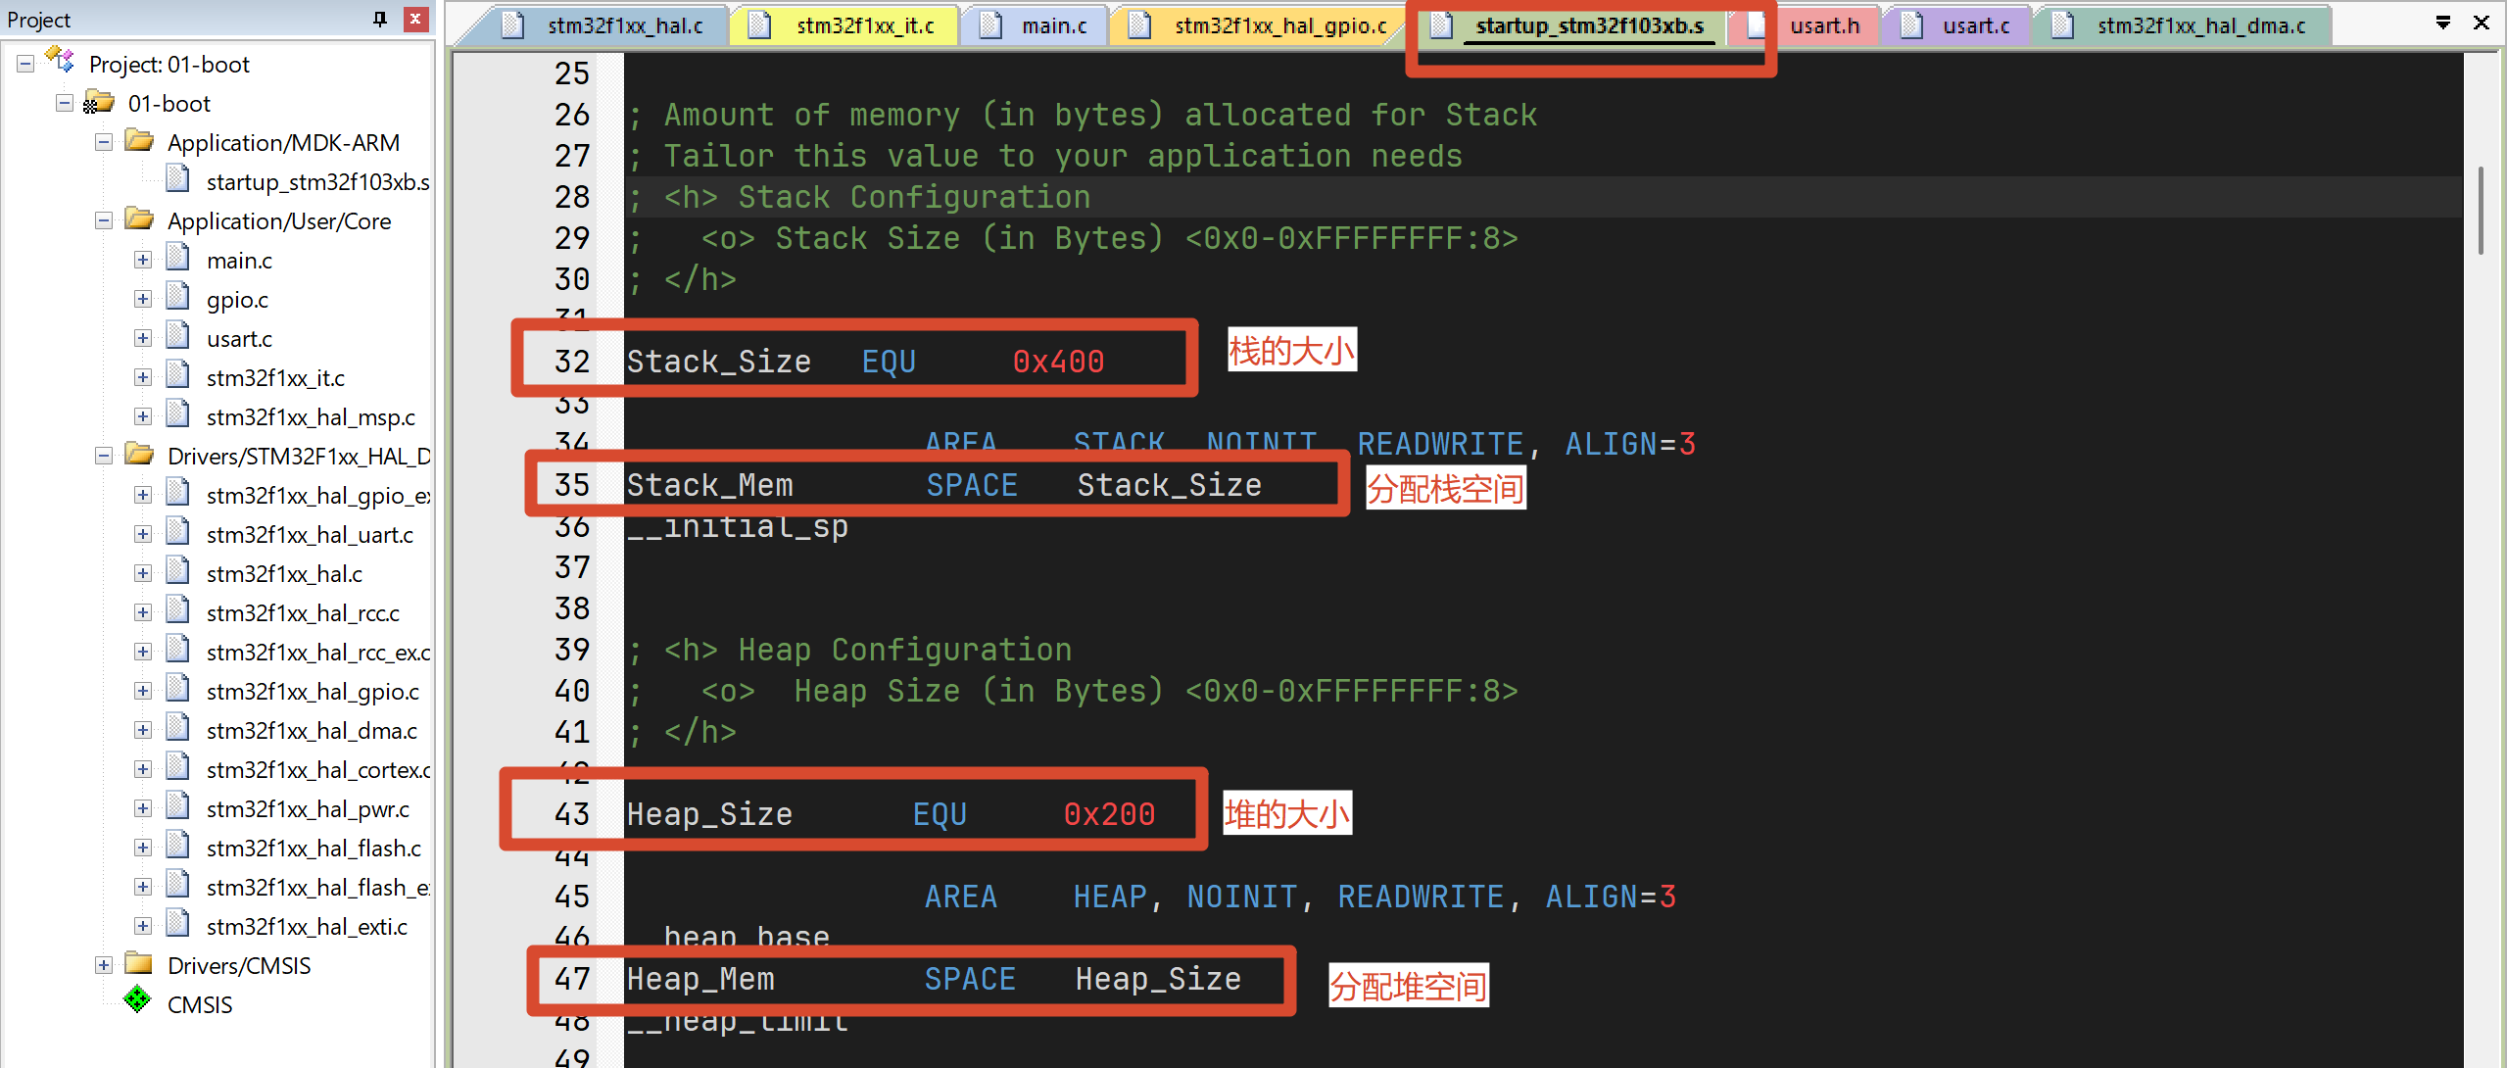Click the stm32f1xx_hal_msp.c file icon
The image size is (2507, 1068).
(x=178, y=414)
